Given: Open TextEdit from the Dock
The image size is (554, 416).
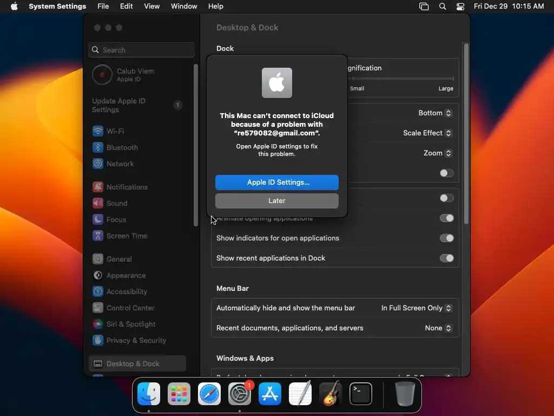Looking at the screenshot, I should click(x=300, y=394).
